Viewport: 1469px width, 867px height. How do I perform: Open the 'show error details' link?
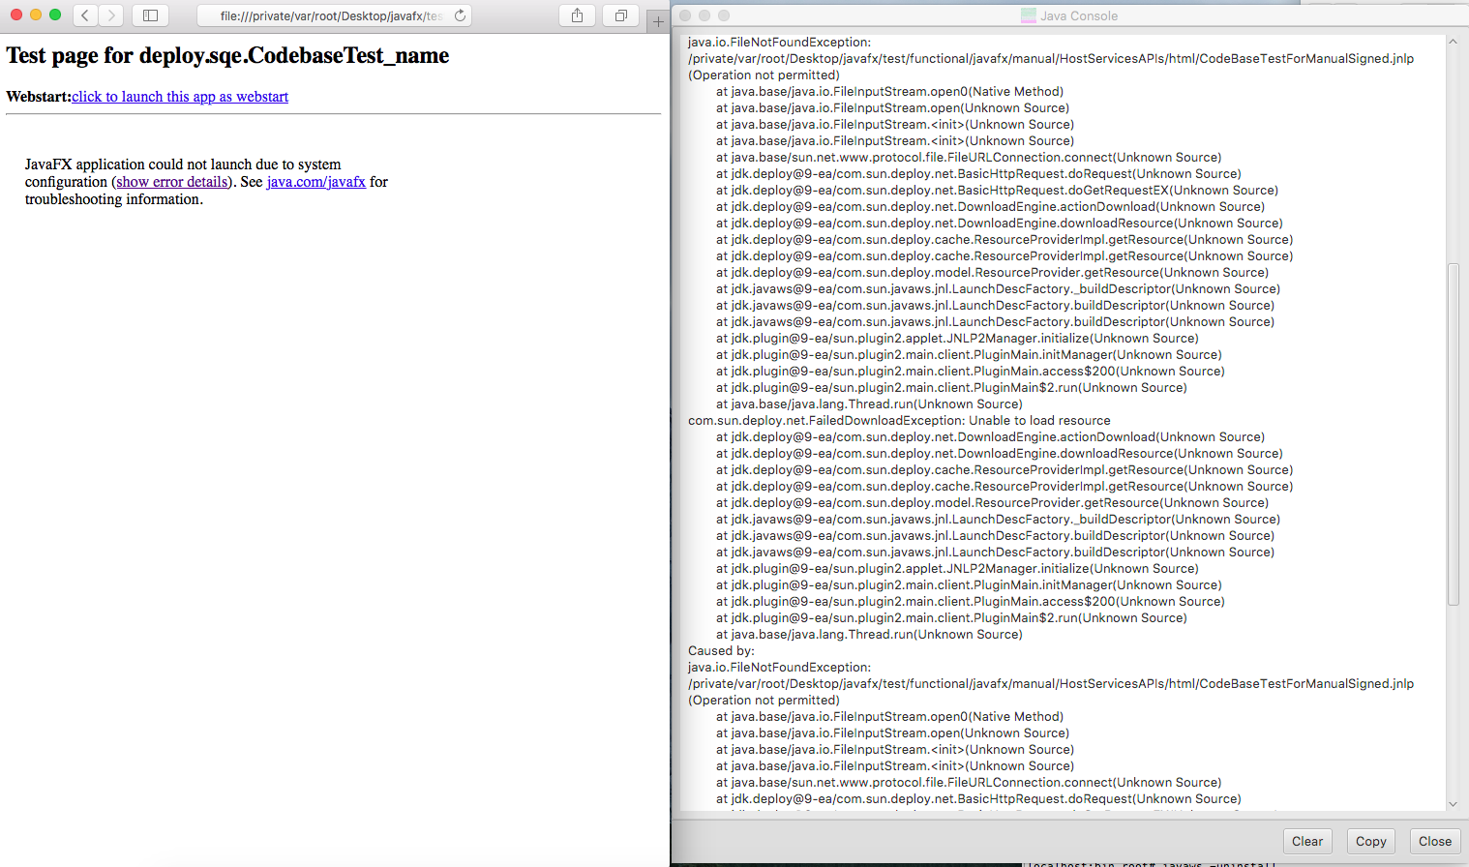pos(172,182)
